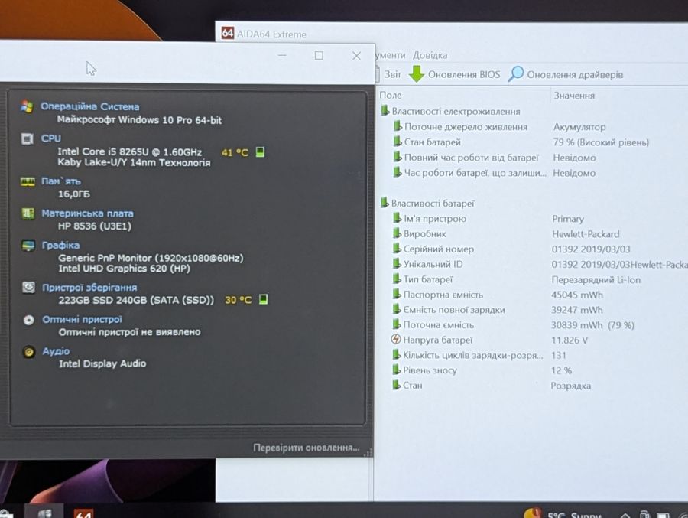This screenshot has width=688, height=518.
Task: Click the Розрядка status value
Action: 570,386
